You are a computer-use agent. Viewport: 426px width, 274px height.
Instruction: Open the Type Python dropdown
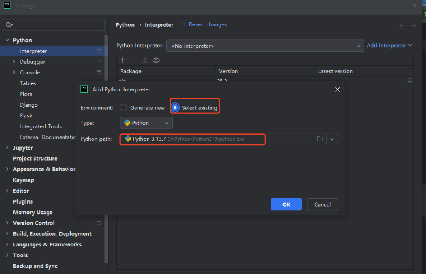click(146, 122)
